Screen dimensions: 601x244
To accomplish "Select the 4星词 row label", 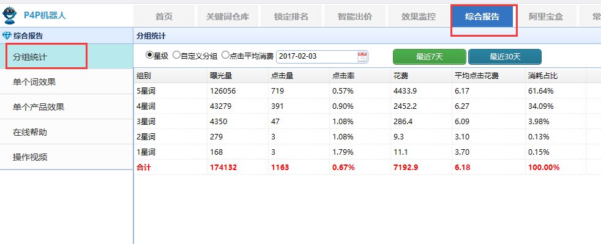I will (146, 106).
